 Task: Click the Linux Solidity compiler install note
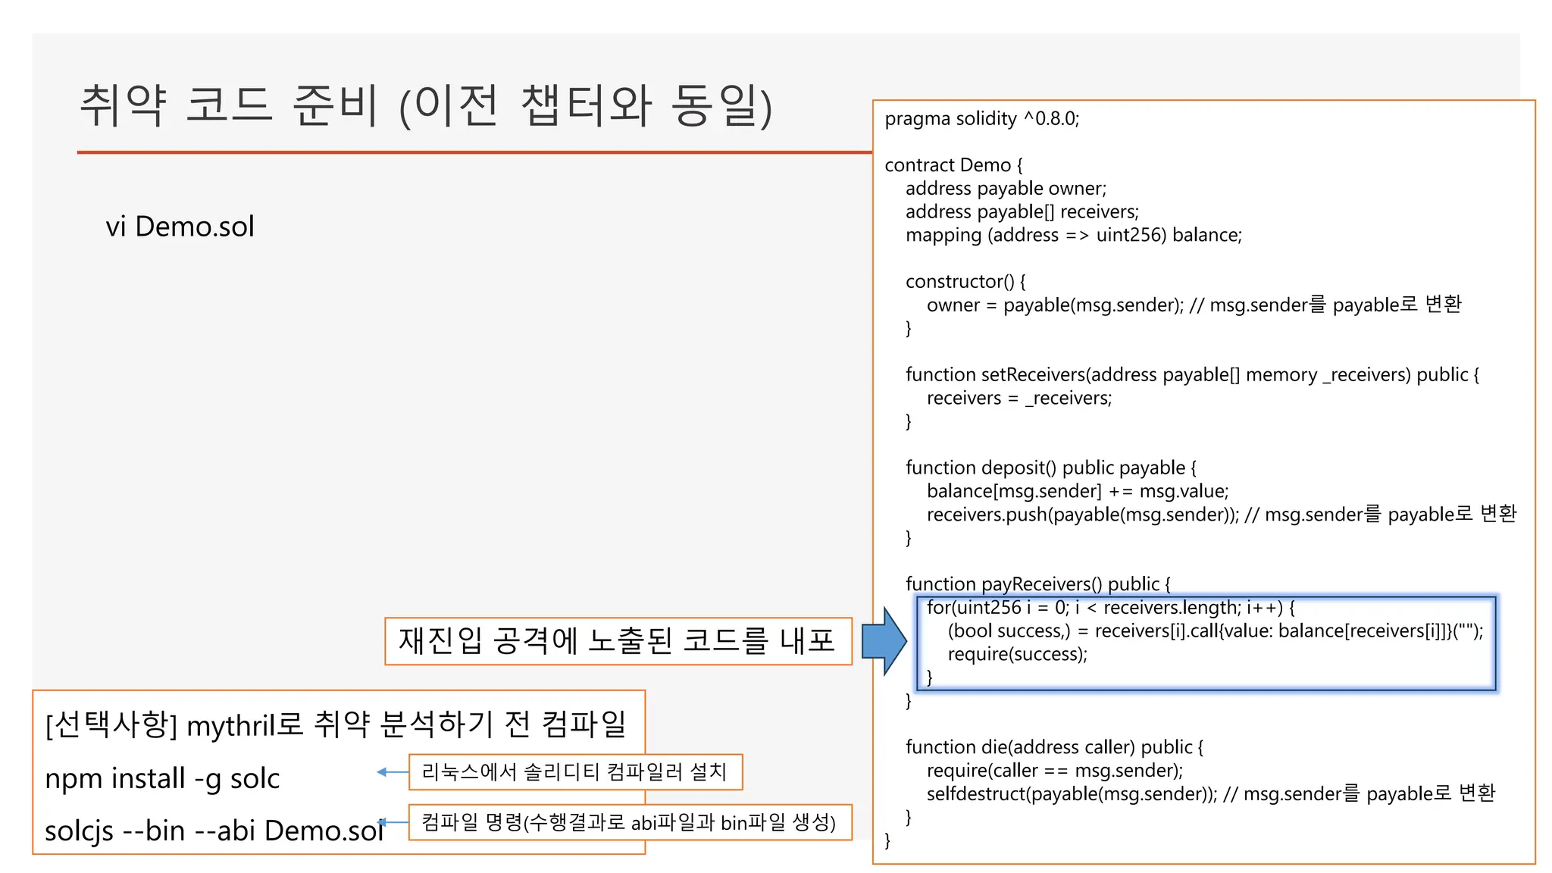(574, 772)
